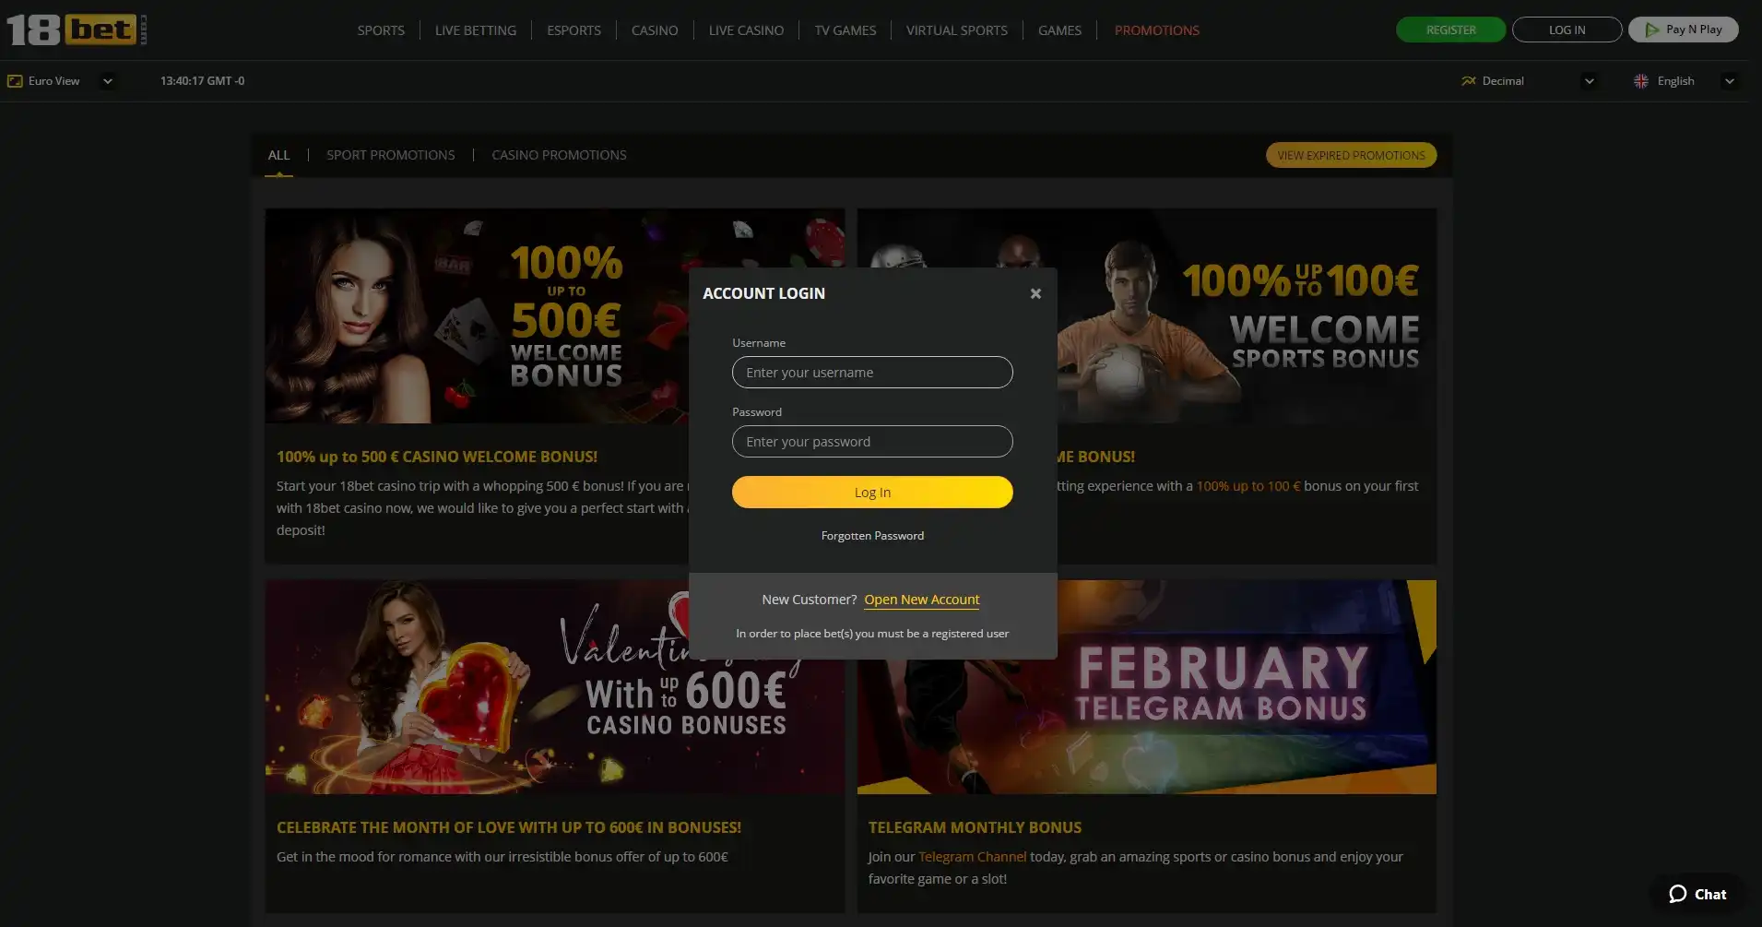Switch to Sport Promotions tab
Screen dimensions: 1762x927
pos(390,155)
